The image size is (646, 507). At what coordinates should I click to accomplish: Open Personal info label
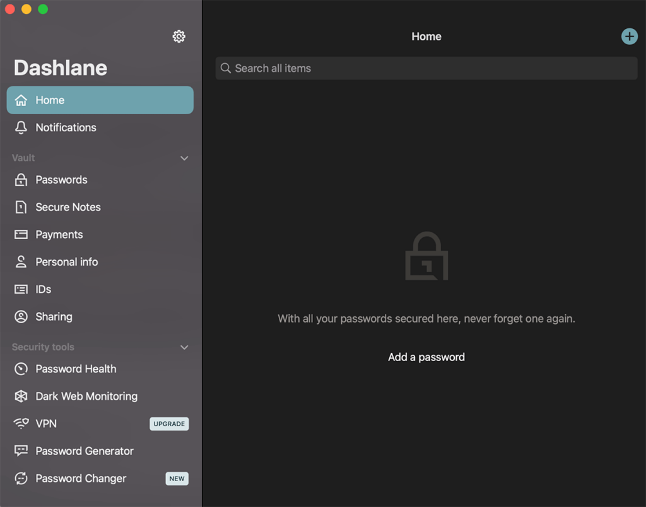point(67,262)
